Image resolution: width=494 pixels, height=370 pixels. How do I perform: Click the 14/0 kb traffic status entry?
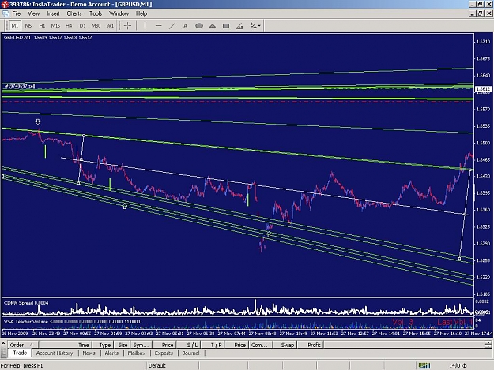pos(458,365)
